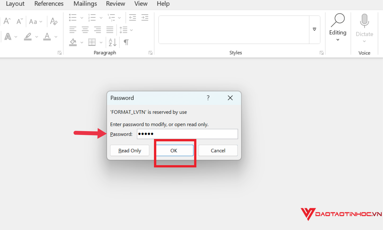Expand line spacing options arrow
This screenshot has height=230, width=383.
click(131, 30)
